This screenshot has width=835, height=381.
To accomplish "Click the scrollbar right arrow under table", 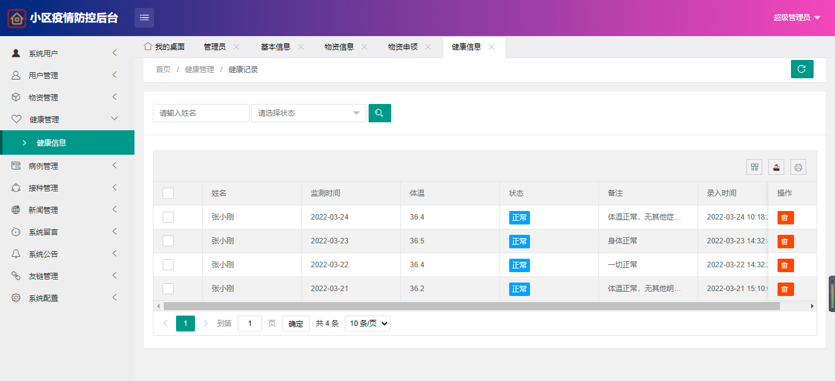I will pyautogui.click(x=812, y=306).
